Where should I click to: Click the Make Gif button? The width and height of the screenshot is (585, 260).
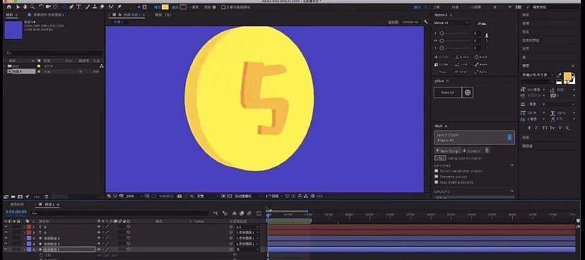(447, 93)
